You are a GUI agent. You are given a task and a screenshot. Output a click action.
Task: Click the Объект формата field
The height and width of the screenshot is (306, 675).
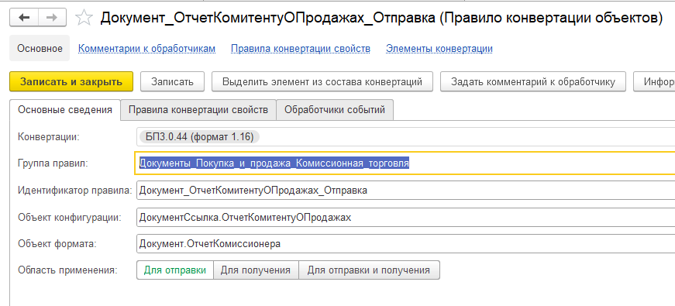pos(405,244)
